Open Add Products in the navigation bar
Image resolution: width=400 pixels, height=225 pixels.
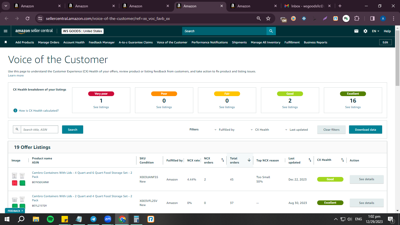click(x=25, y=42)
